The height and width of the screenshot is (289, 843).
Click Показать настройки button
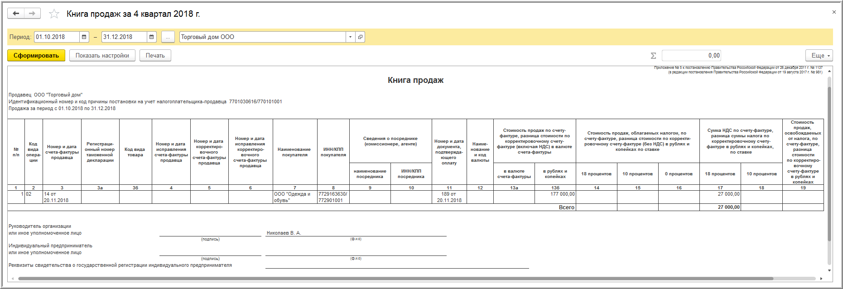[102, 56]
